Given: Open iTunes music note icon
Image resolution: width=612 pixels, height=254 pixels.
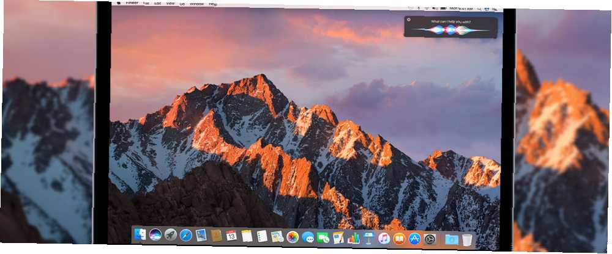Looking at the screenshot, I should point(384,238).
